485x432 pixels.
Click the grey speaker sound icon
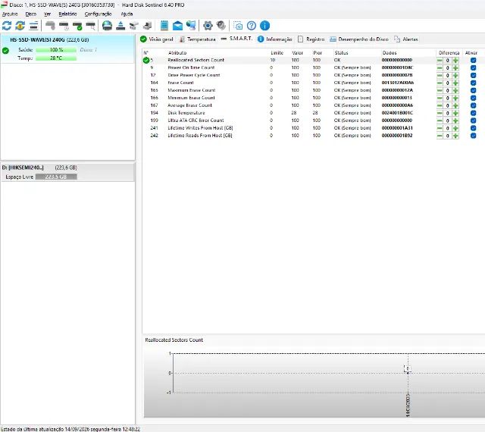[221, 26]
